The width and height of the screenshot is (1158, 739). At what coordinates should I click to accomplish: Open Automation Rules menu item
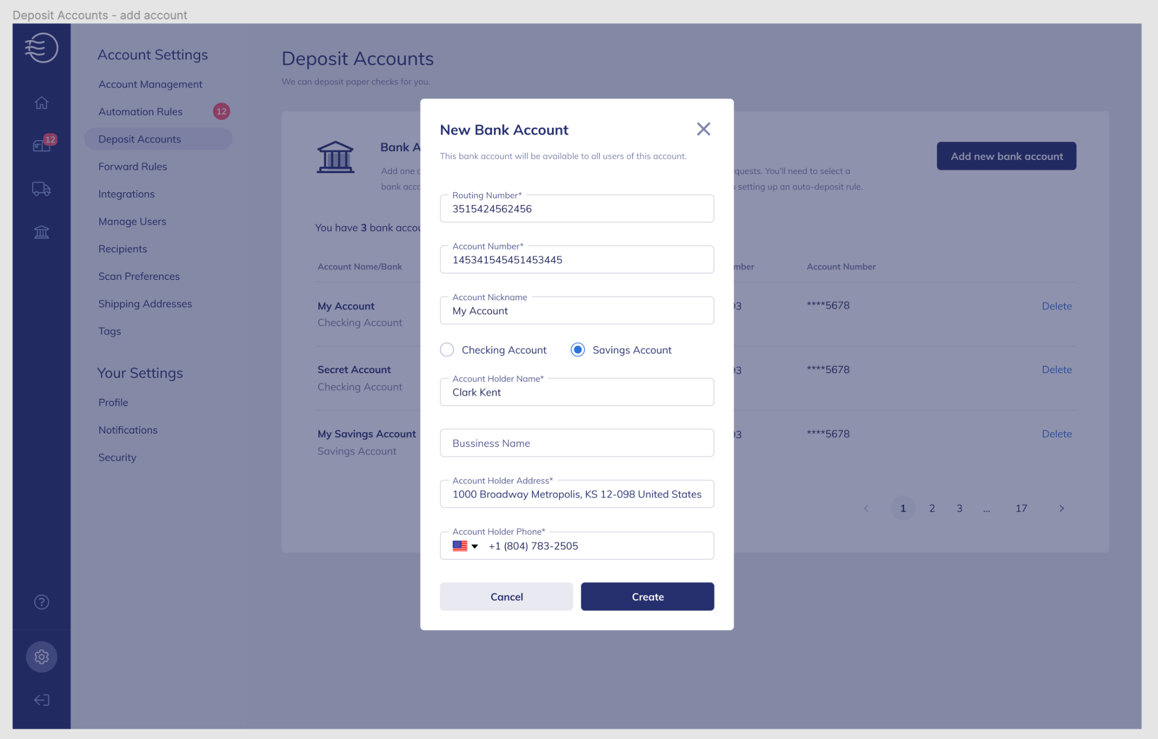pyautogui.click(x=140, y=112)
